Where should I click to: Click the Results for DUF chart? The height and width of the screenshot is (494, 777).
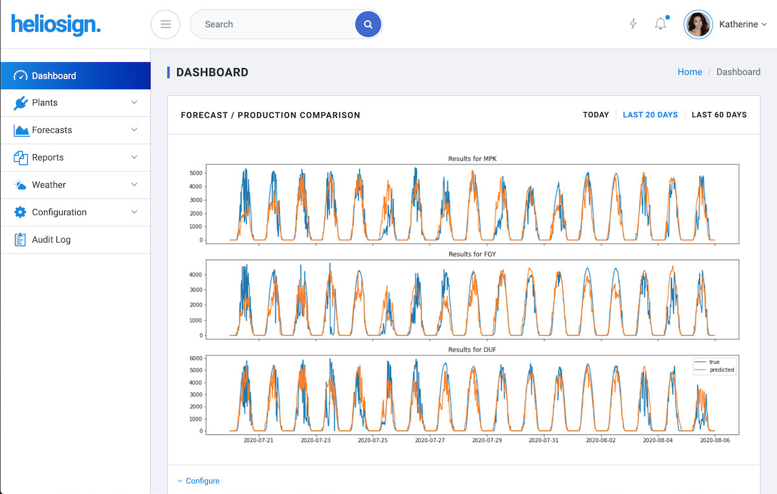pos(472,395)
